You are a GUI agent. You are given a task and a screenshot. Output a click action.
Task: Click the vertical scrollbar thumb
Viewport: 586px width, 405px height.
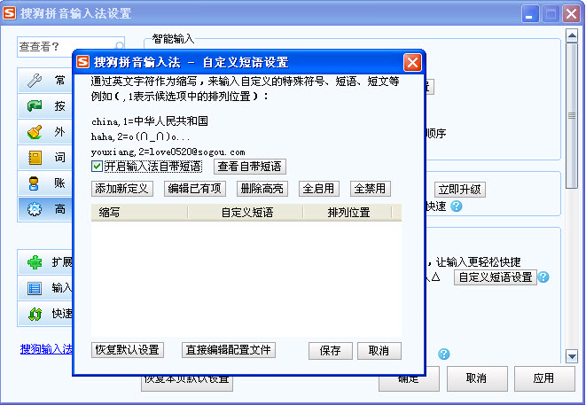pos(572,116)
